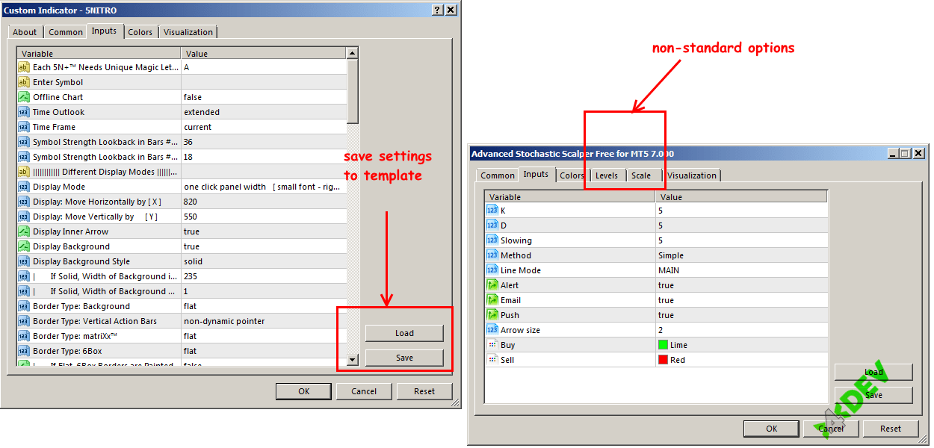Click the value 'false' of Offline Chart
Screen dimensions: 934x448
click(193, 97)
